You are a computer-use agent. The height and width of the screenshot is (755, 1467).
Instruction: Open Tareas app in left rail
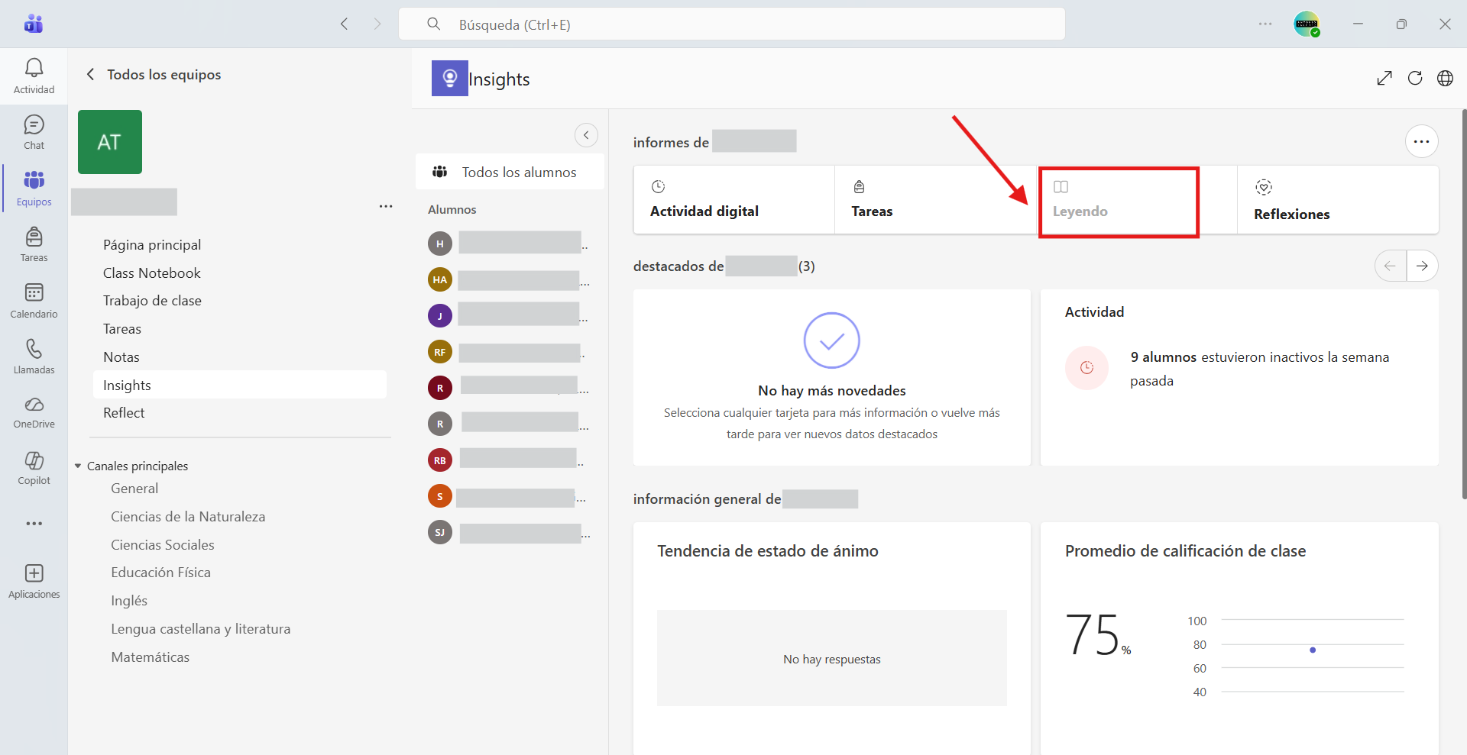34,244
